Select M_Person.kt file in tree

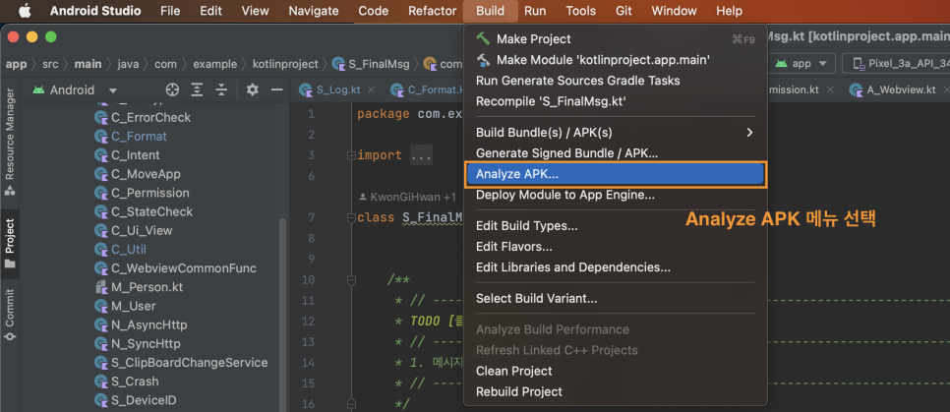[148, 286]
